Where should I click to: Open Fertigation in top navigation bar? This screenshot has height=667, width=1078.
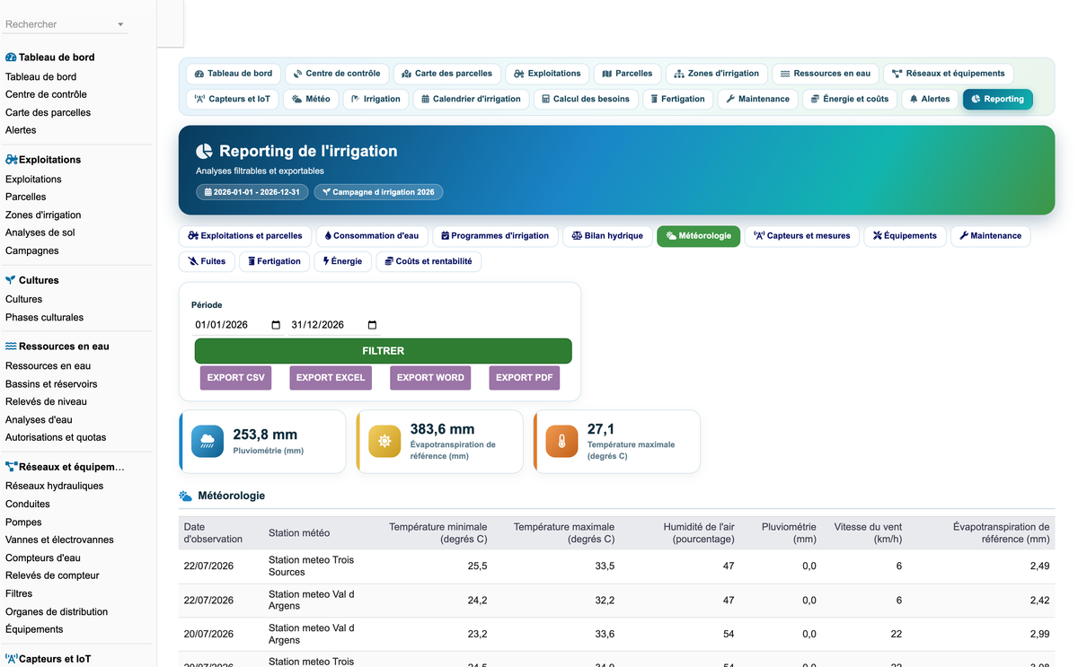pos(678,99)
